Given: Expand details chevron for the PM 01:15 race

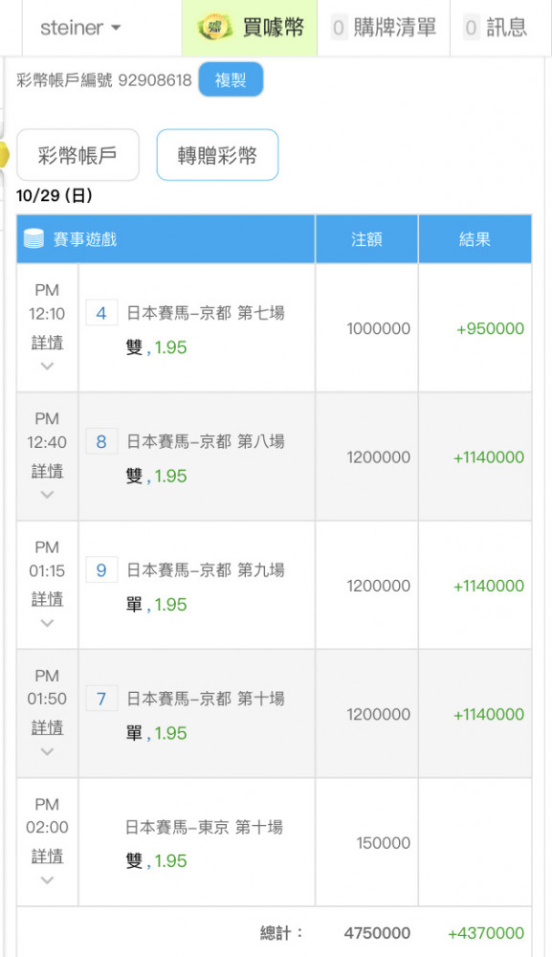Looking at the screenshot, I should coord(47,623).
